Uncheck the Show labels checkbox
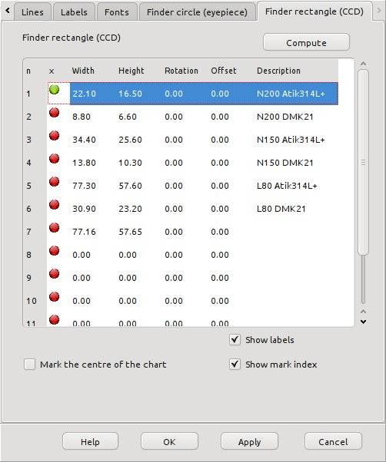 point(235,340)
